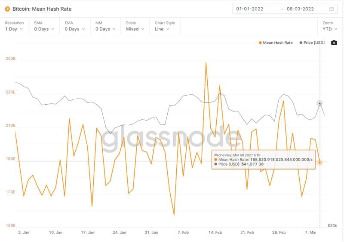Viewport: 344px width, 242px height.
Task: Open the calendar date picker icon
Action: 332,9
